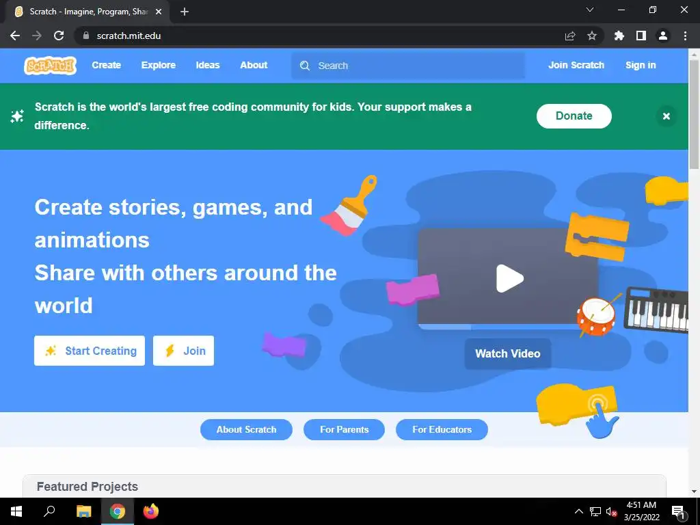
Task: Close the Scratch browser tab
Action: pyautogui.click(x=159, y=12)
